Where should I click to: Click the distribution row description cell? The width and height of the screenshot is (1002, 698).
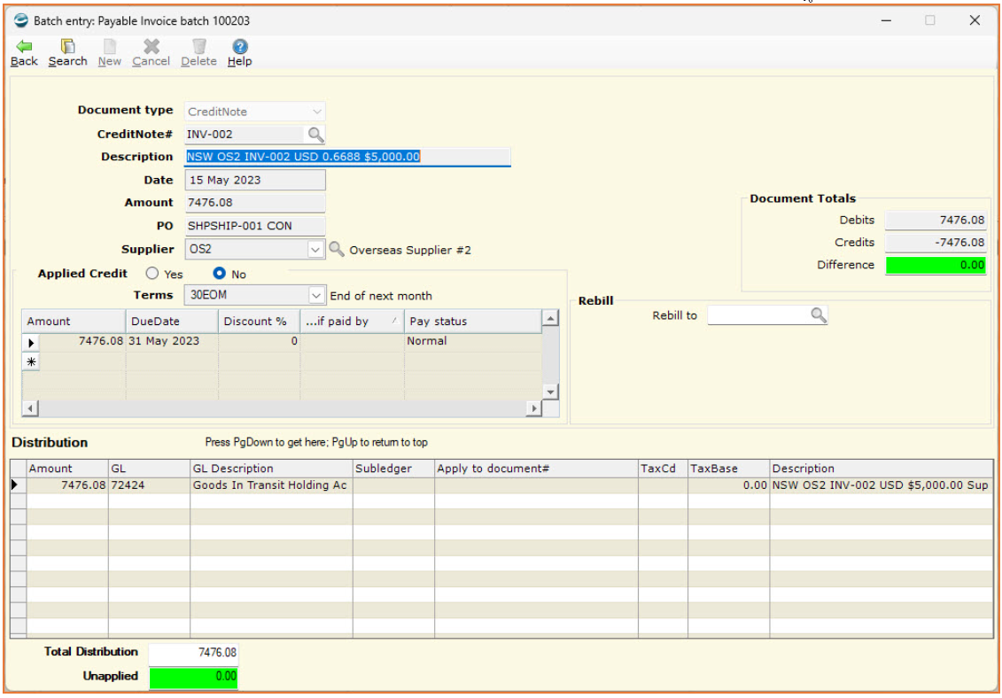point(882,485)
